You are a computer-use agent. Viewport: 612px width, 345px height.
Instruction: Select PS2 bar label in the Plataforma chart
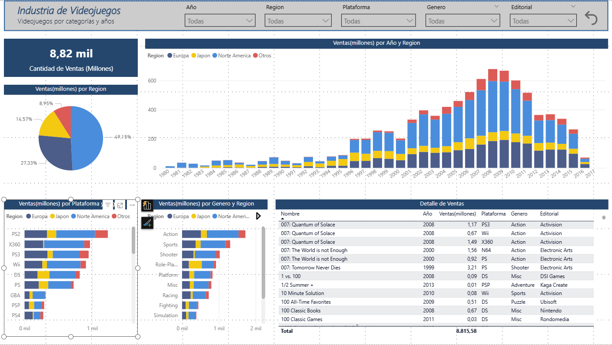point(15,234)
